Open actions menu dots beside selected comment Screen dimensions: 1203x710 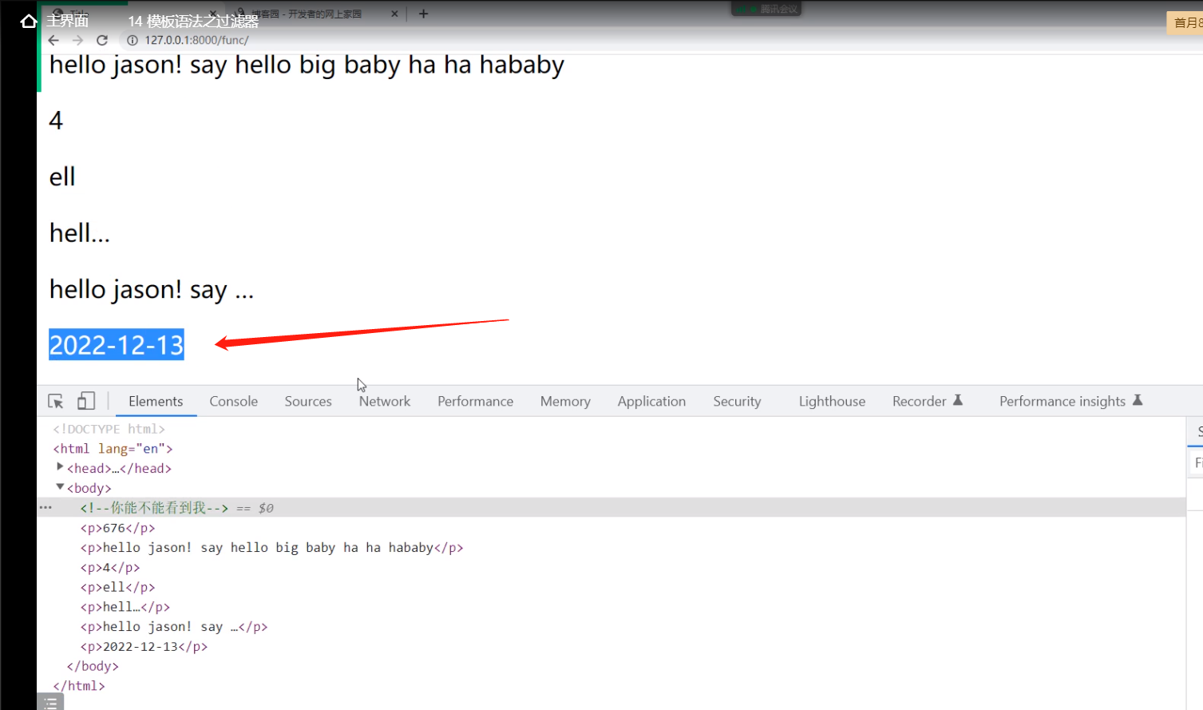coord(46,507)
